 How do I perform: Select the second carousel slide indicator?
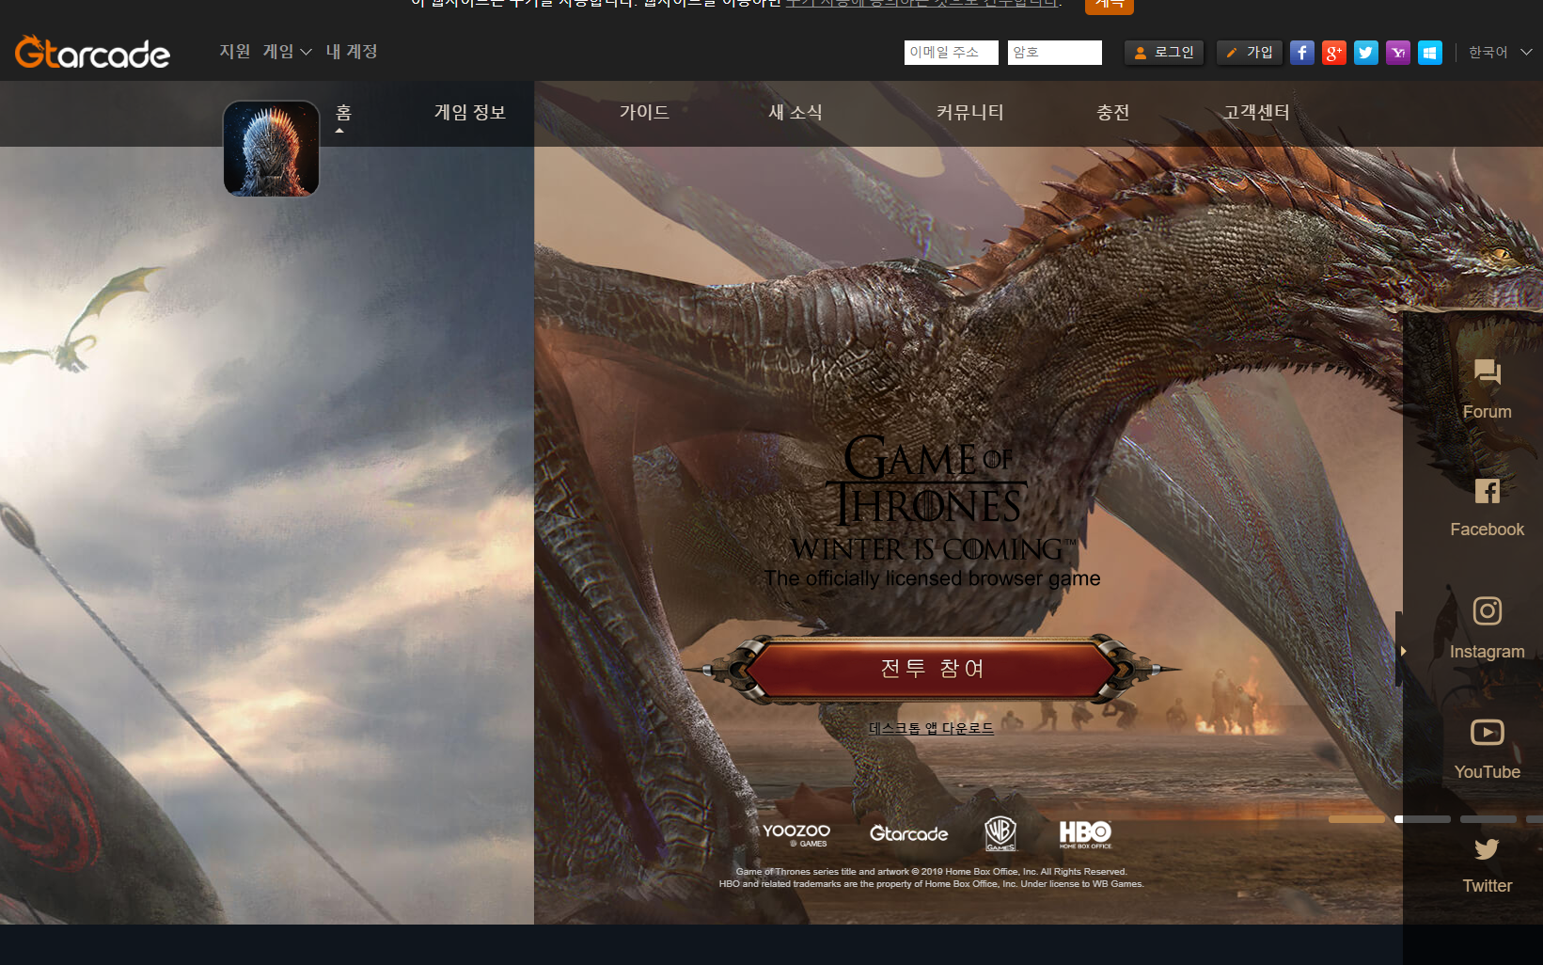coord(1423,819)
